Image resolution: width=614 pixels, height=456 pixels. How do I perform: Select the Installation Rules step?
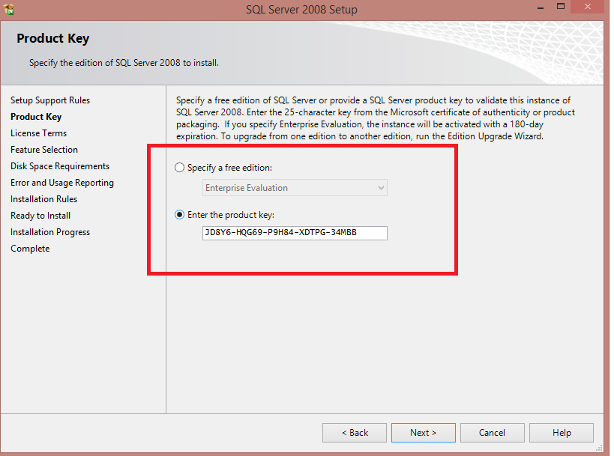pos(43,199)
